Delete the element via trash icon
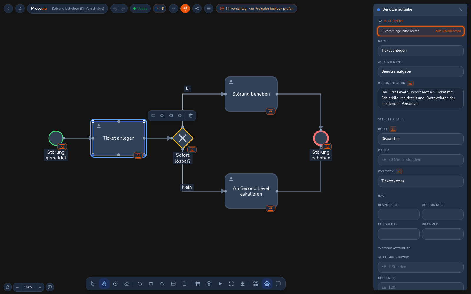The image size is (471, 294). (191, 116)
